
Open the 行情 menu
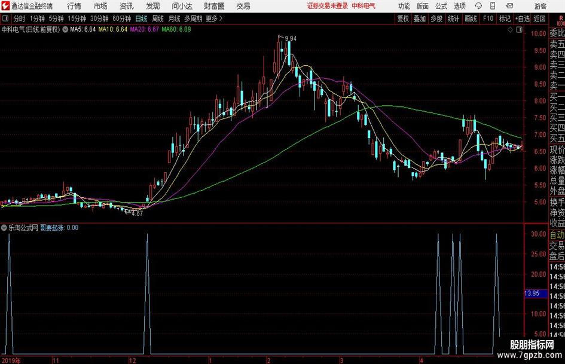click(74, 6)
